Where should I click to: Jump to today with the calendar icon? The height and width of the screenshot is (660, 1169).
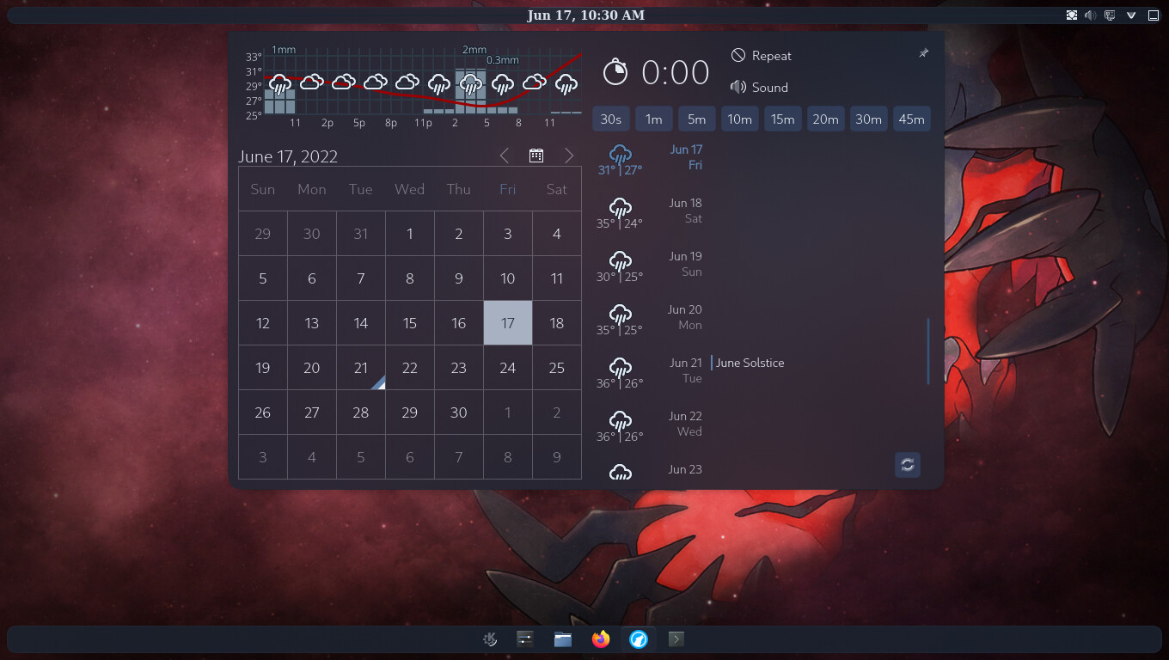(536, 156)
